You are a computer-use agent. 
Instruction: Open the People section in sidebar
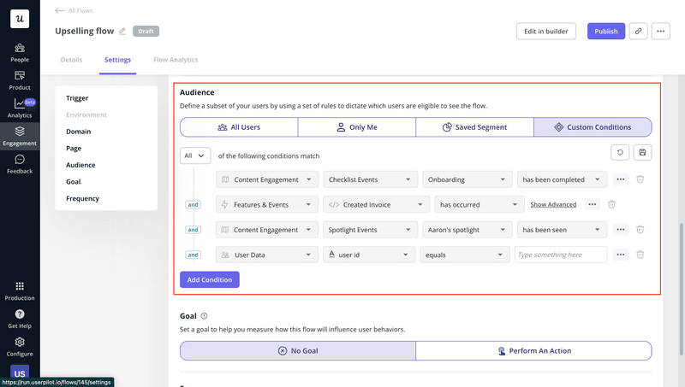pos(20,53)
